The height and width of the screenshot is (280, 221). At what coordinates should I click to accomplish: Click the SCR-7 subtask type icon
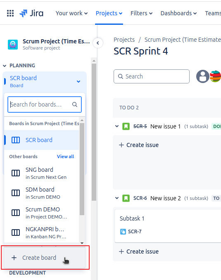tap(123, 232)
